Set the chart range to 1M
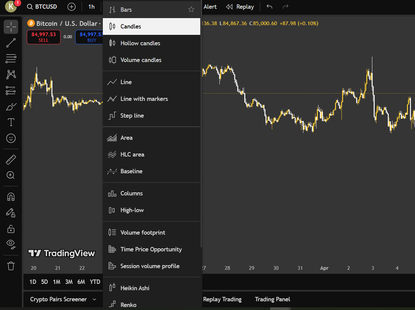Screen dimensions: 415x310 tap(57, 282)
